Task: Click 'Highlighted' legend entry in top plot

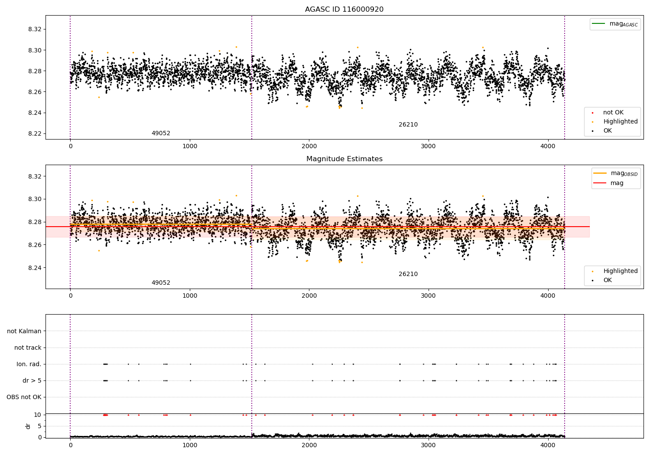Action: coord(614,122)
